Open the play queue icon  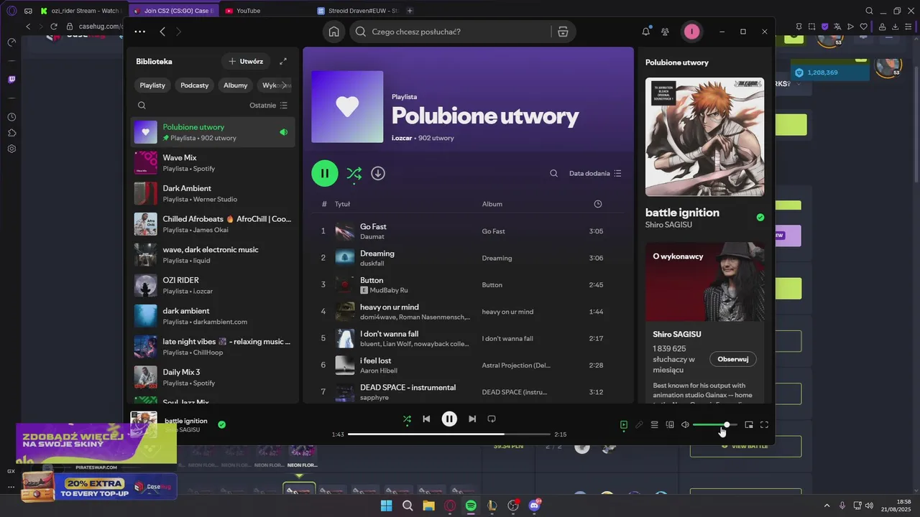pos(654,425)
